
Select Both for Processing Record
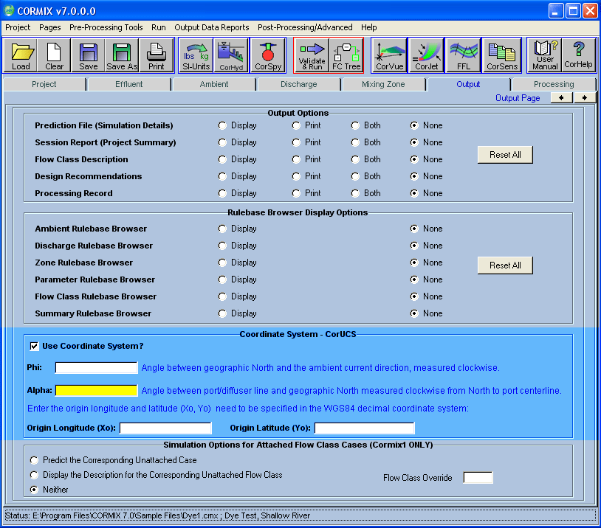tap(355, 193)
